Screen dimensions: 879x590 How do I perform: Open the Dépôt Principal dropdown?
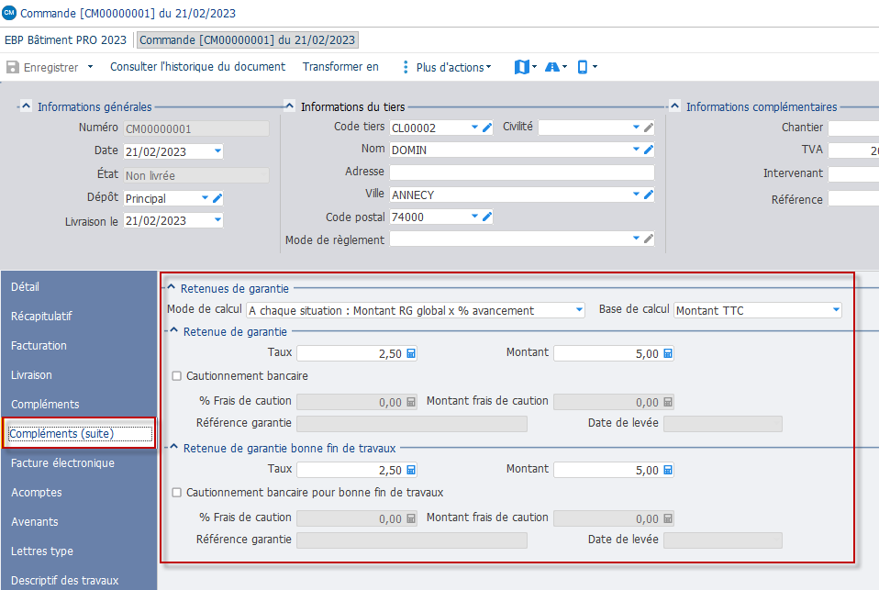(206, 198)
